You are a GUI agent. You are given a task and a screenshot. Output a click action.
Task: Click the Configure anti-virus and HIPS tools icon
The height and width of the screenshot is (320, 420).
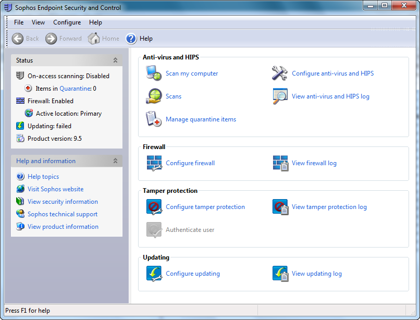280,73
